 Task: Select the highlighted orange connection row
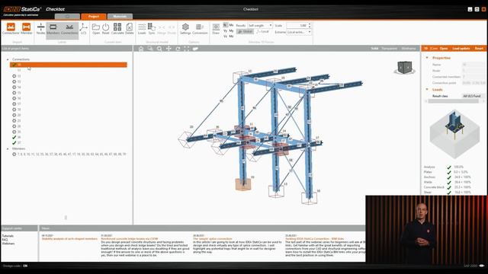(x=69, y=65)
